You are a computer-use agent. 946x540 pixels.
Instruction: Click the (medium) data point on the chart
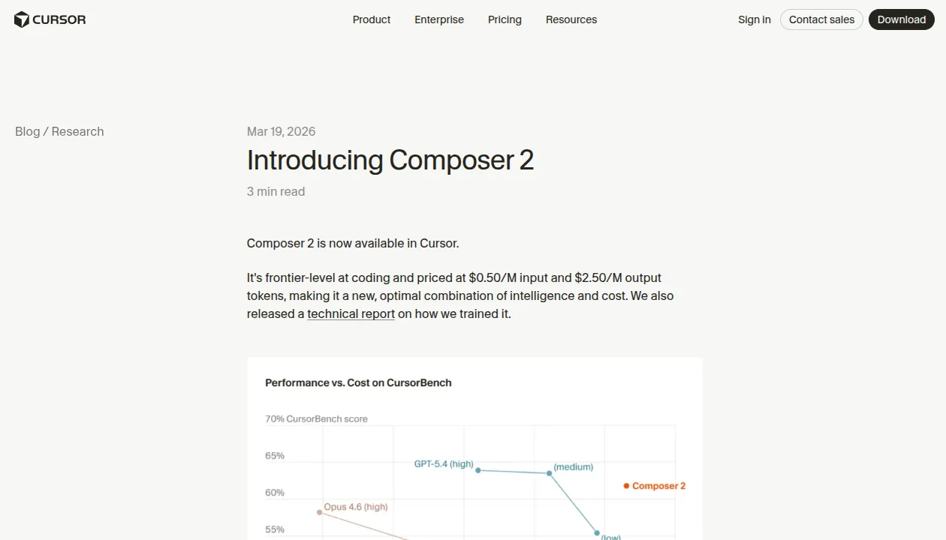[x=547, y=473]
